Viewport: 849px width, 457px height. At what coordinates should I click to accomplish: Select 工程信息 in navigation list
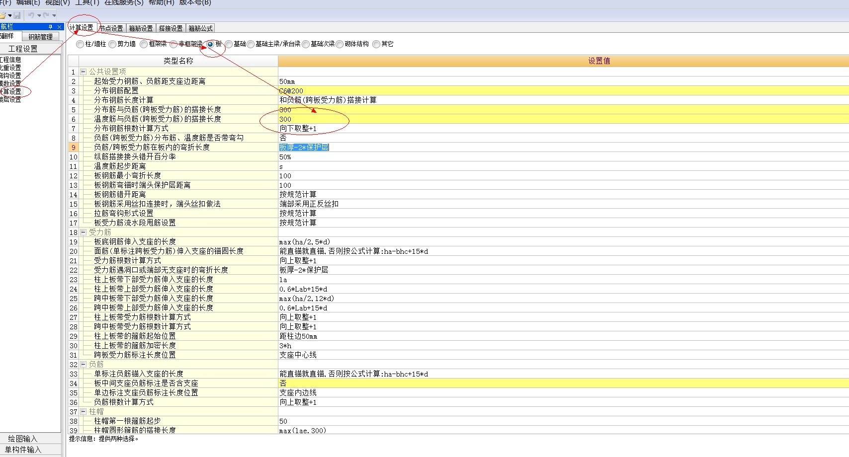pyautogui.click(x=10, y=60)
